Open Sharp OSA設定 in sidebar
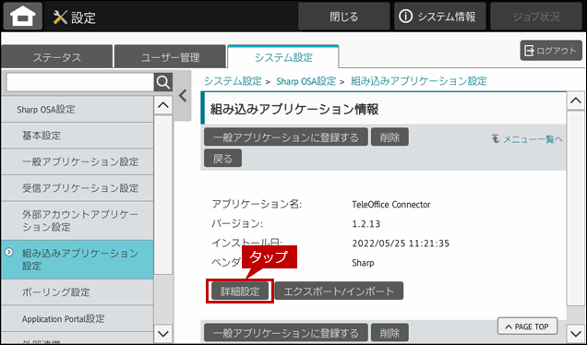 coord(78,109)
